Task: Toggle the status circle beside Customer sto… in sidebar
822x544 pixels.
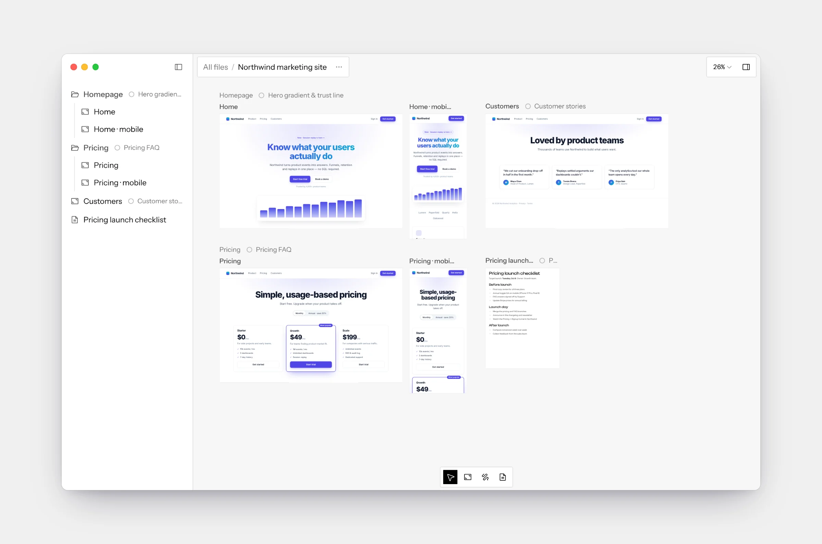Action: coord(131,201)
